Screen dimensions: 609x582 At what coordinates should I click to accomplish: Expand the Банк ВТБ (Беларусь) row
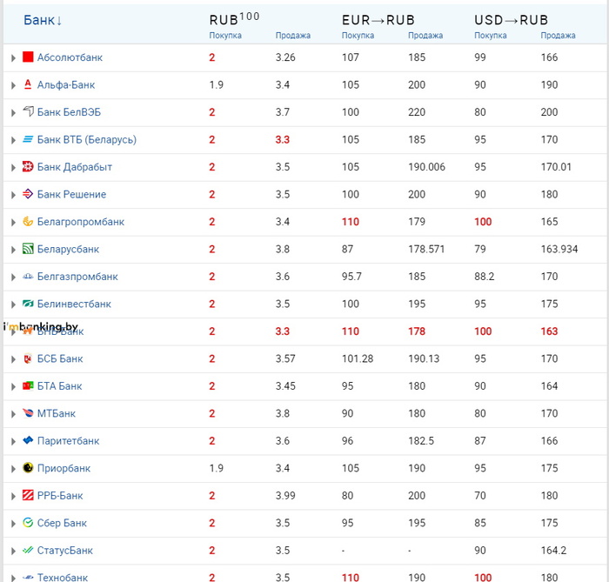coord(13,140)
